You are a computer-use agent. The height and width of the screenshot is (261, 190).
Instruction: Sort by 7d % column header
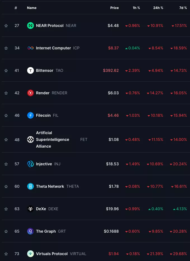pos(183,8)
